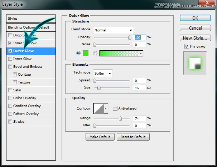
Task: Click the green-to-transparent gradient bar
Action: click(119, 53)
